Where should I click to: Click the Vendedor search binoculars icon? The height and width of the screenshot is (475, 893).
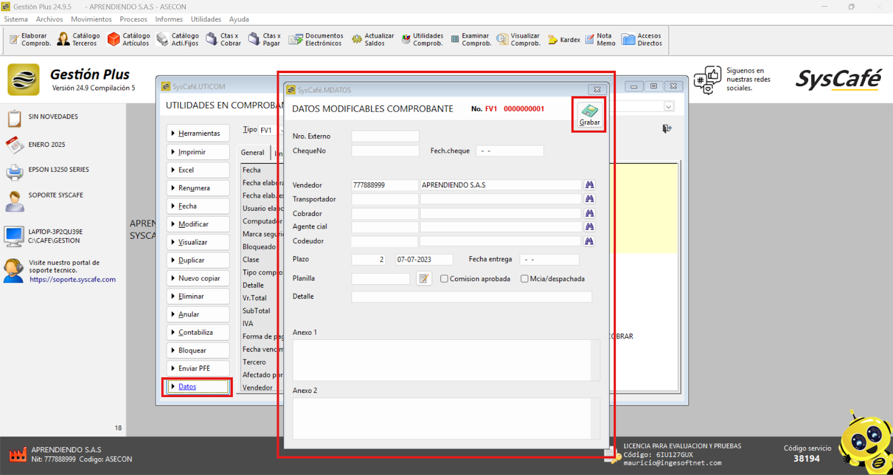pos(589,185)
